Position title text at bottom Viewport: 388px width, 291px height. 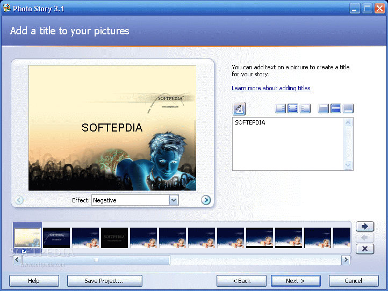click(x=348, y=108)
